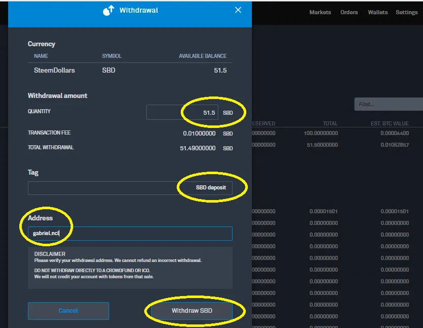This screenshot has height=328, width=423.
Task: Open the Orders menu
Action: point(349,12)
